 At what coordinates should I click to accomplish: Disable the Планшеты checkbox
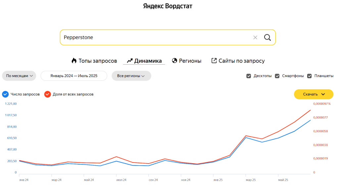(310, 76)
